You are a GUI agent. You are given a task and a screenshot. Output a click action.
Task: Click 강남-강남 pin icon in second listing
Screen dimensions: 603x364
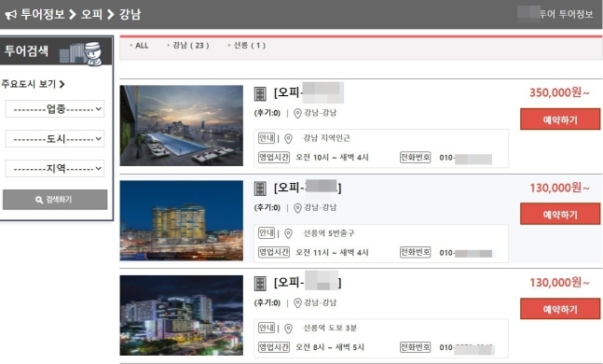click(x=297, y=208)
